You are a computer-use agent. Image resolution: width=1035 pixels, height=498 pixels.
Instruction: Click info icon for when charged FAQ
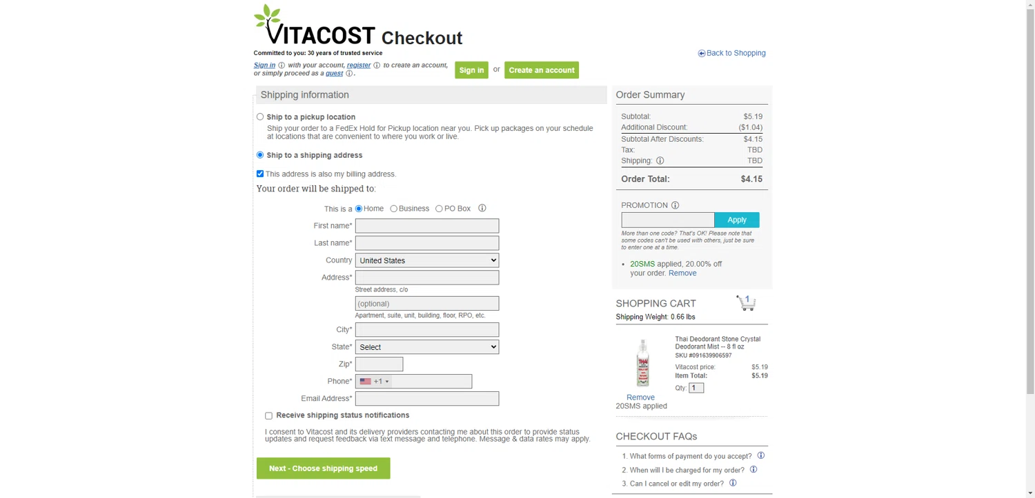click(753, 470)
